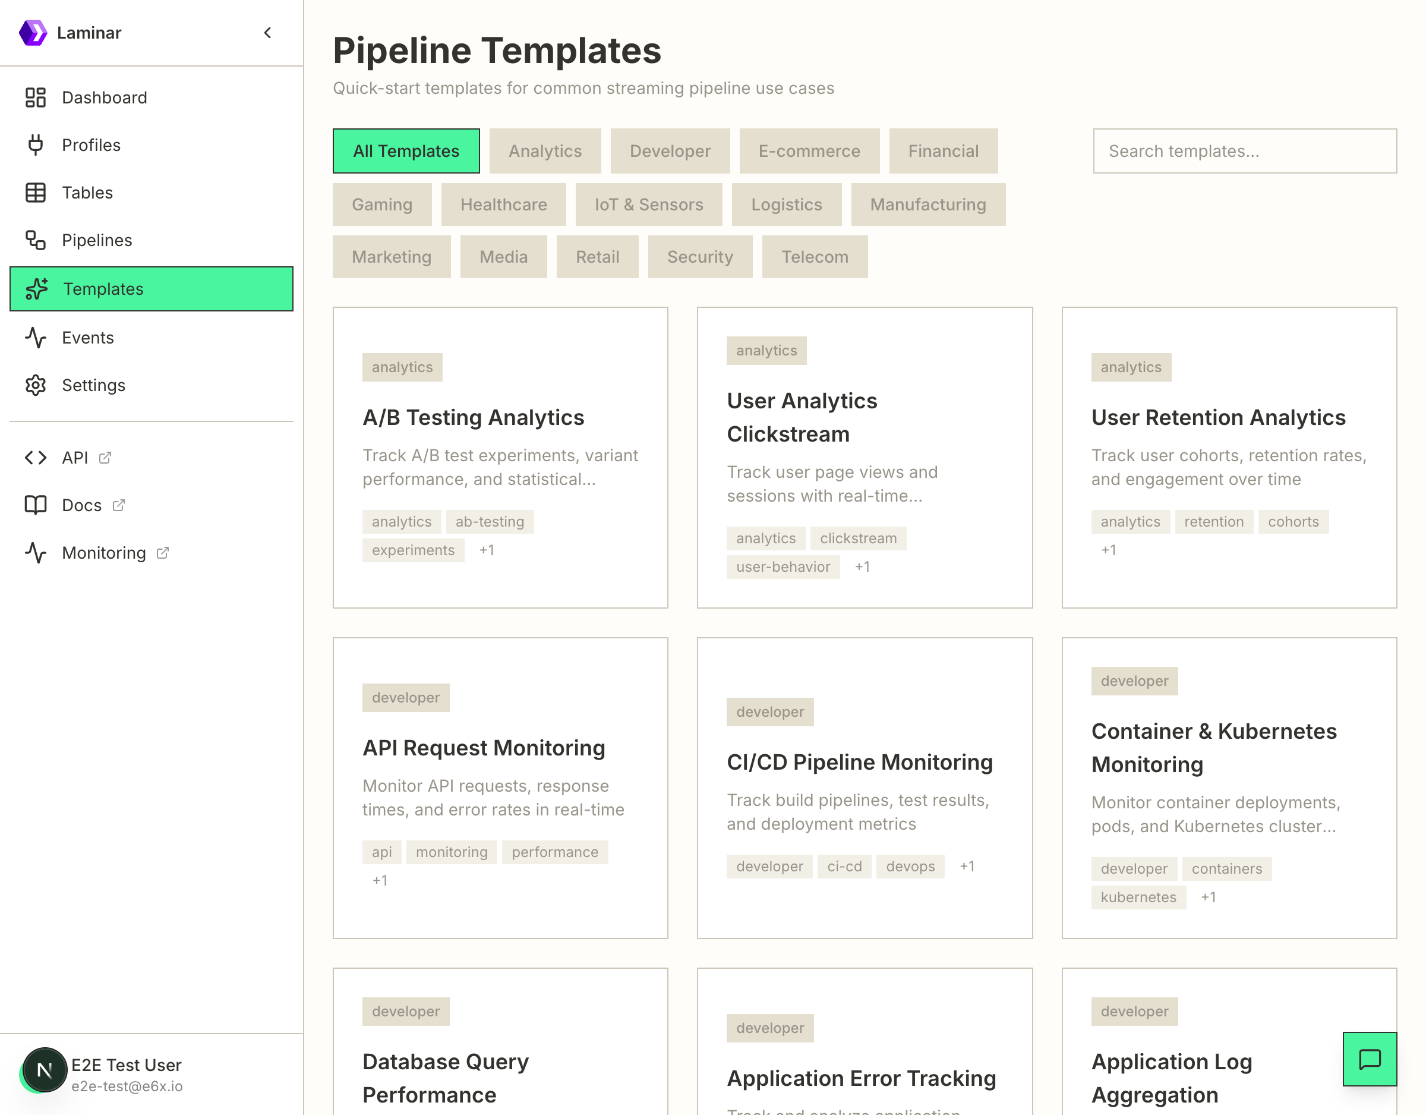Switch to the Developer filter tab
This screenshot has height=1115, width=1426.
click(670, 151)
